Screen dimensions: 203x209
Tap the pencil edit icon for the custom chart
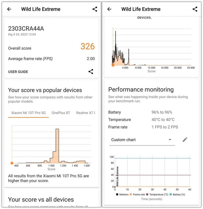point(185,139)
